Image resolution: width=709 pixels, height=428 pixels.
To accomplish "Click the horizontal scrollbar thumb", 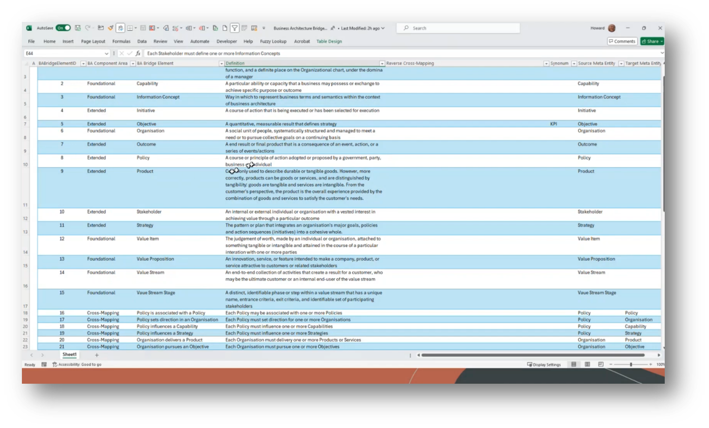I will point(533,355).
